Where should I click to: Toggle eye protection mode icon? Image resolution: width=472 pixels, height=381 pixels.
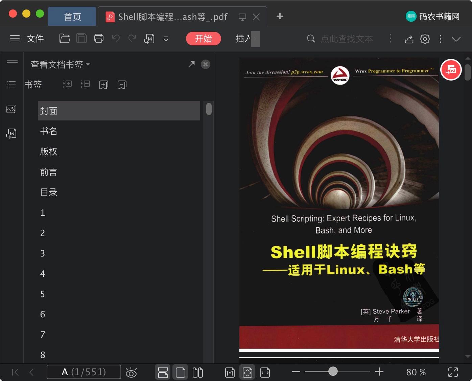(131, 372)
